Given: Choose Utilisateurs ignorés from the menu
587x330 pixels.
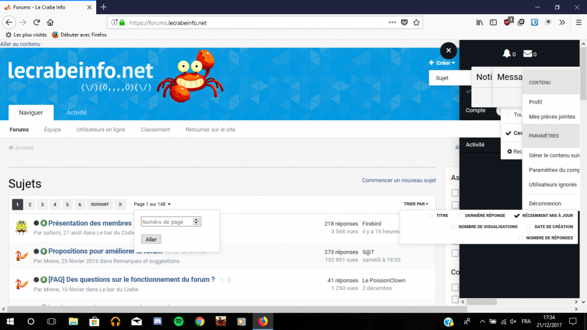Looking at the screenshot, I should click(552, 185).
